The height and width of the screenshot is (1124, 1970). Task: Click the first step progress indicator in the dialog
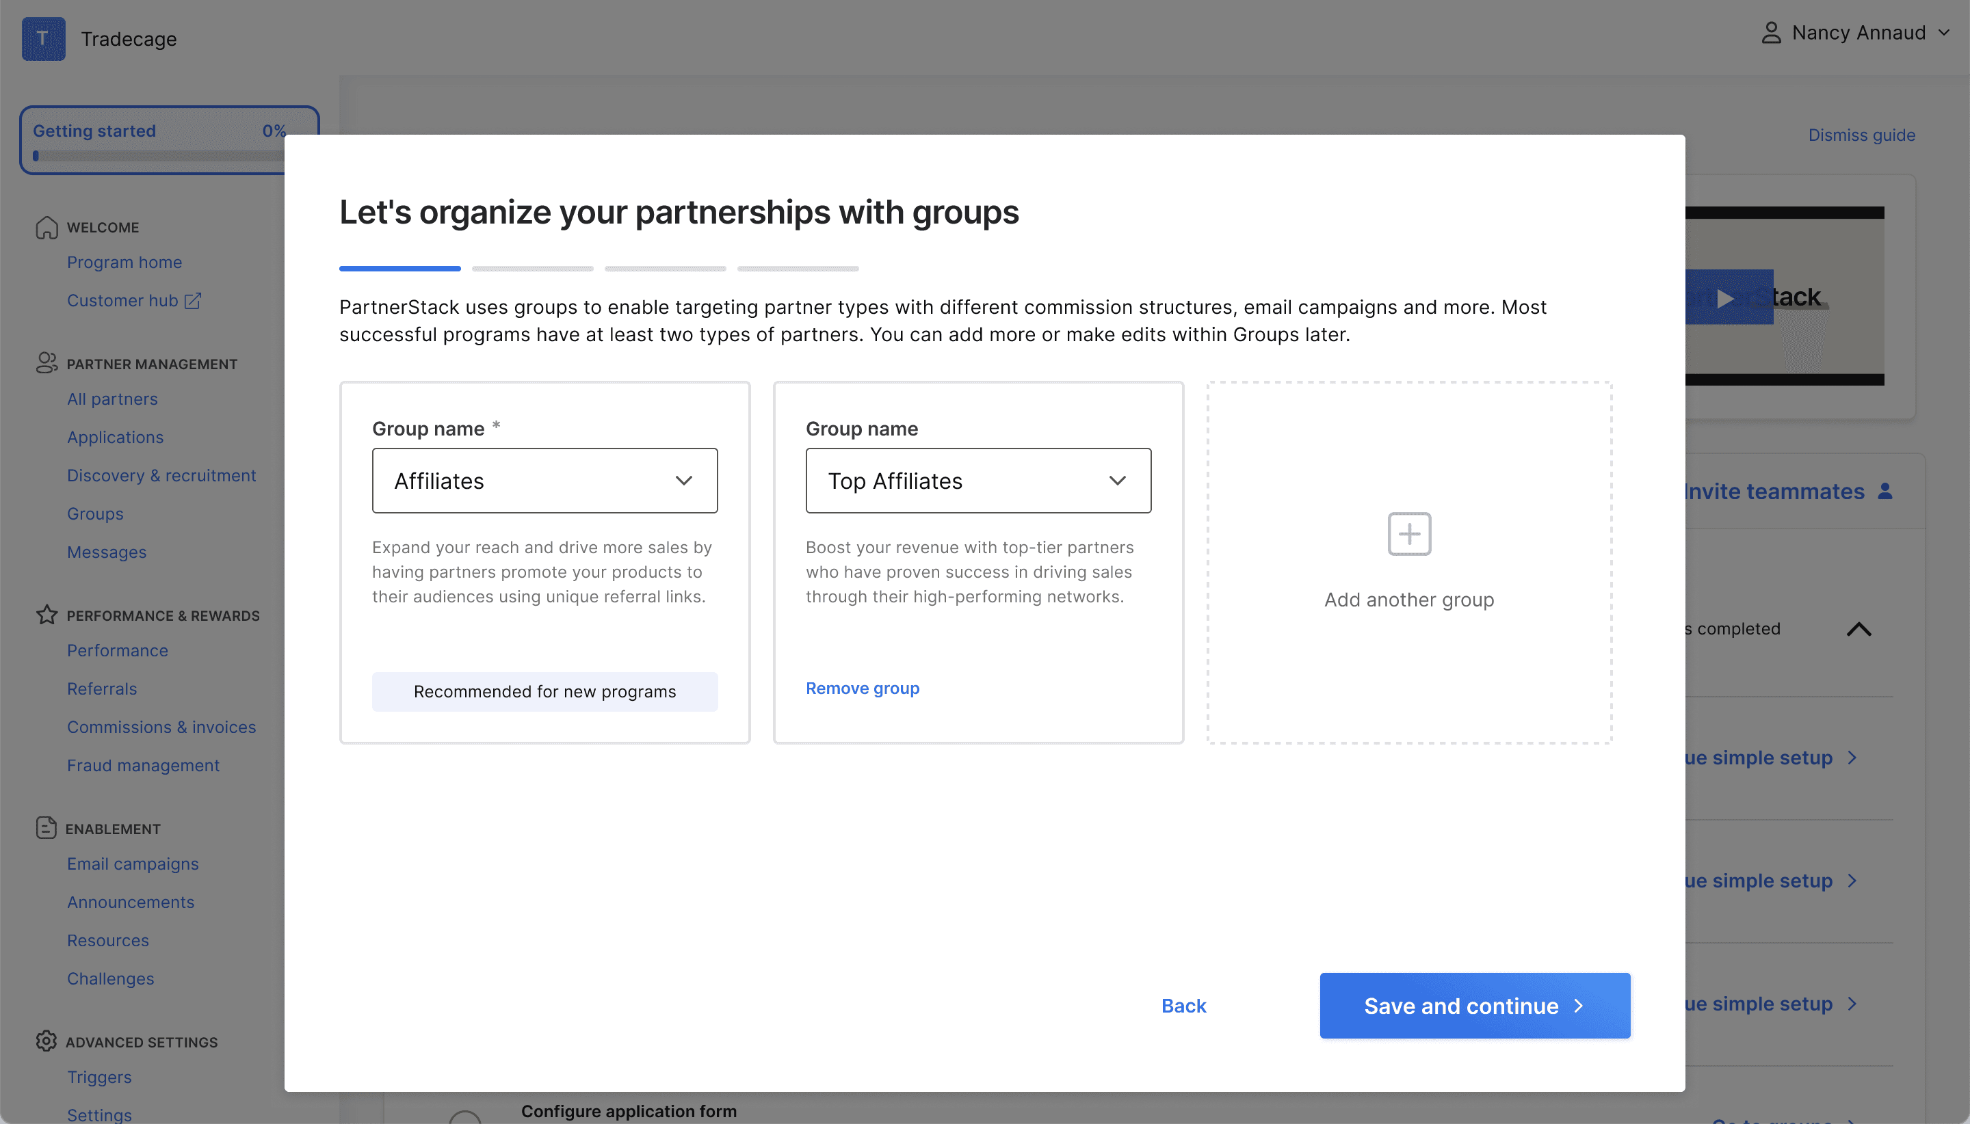[x=399, y=269]
